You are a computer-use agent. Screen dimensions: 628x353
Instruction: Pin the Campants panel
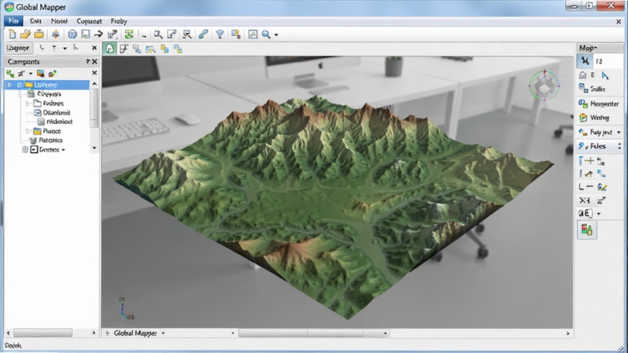point(88,62)
